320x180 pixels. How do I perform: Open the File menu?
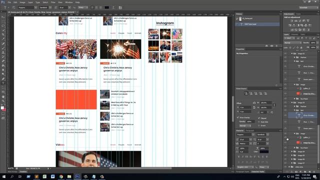pos(9,2)
